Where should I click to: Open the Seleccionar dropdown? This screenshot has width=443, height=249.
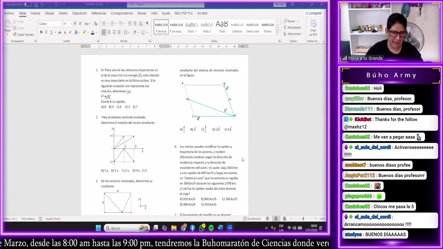293,34
